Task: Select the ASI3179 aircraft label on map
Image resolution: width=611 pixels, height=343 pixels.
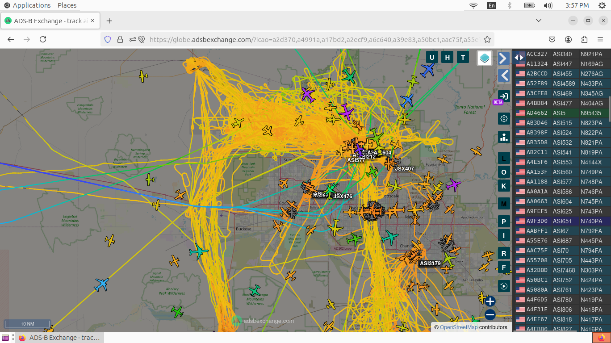Action: coord(430,264)
